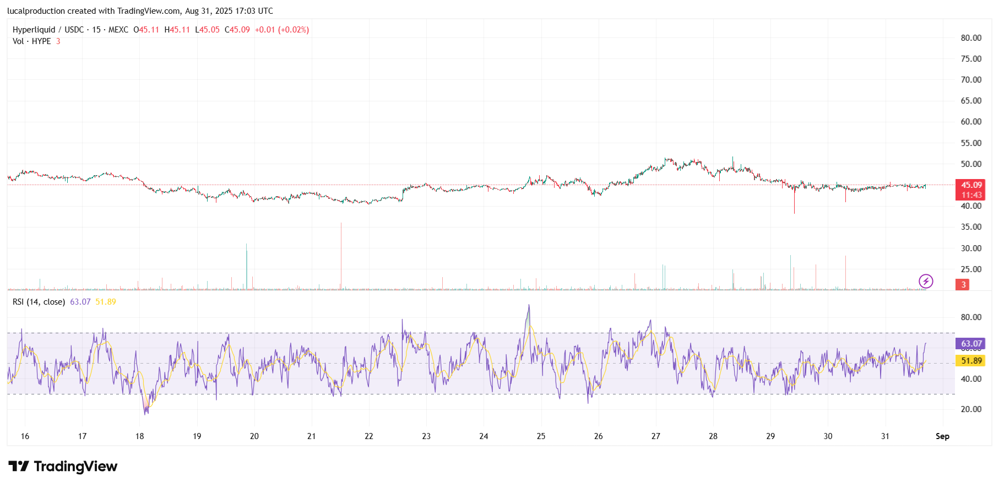Click the open price O45.11 value

tap(146, 30)
